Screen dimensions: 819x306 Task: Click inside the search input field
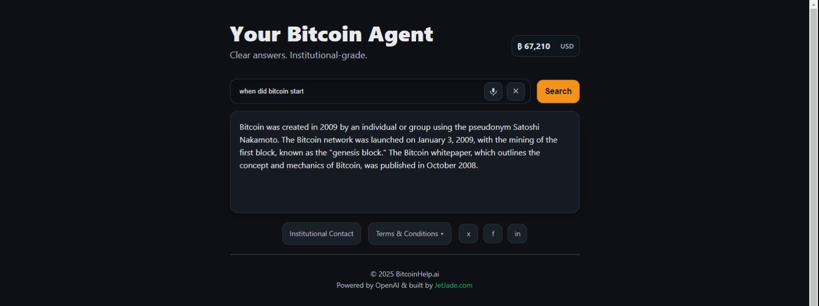click(x=358, y=91)
